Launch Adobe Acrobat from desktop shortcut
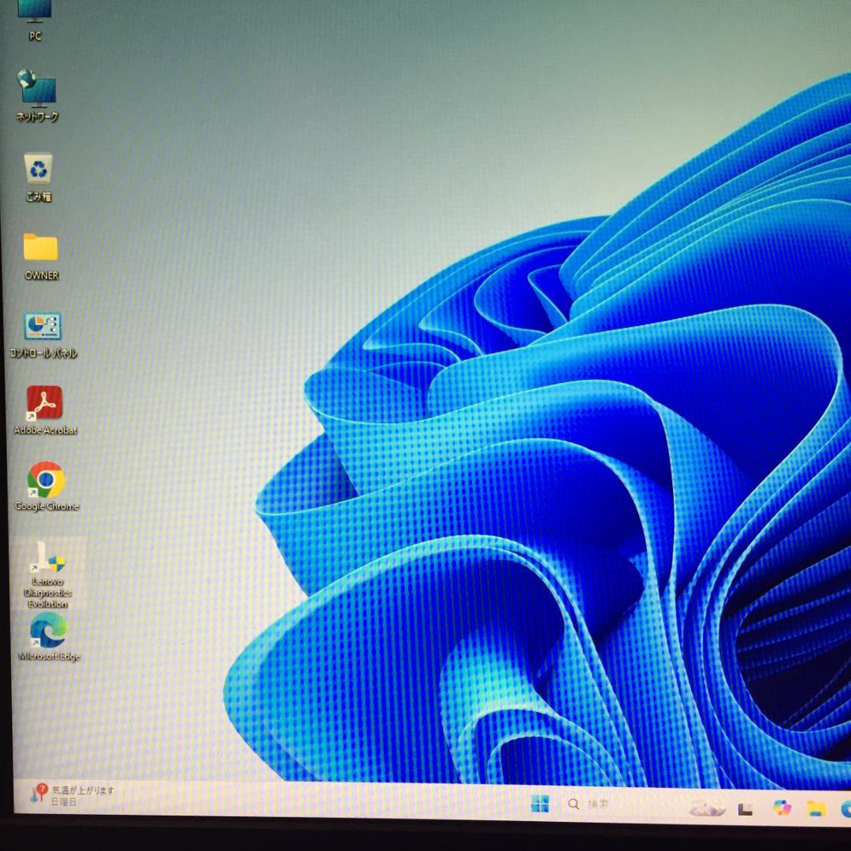The image size is (851, 851). coord(44,403)
